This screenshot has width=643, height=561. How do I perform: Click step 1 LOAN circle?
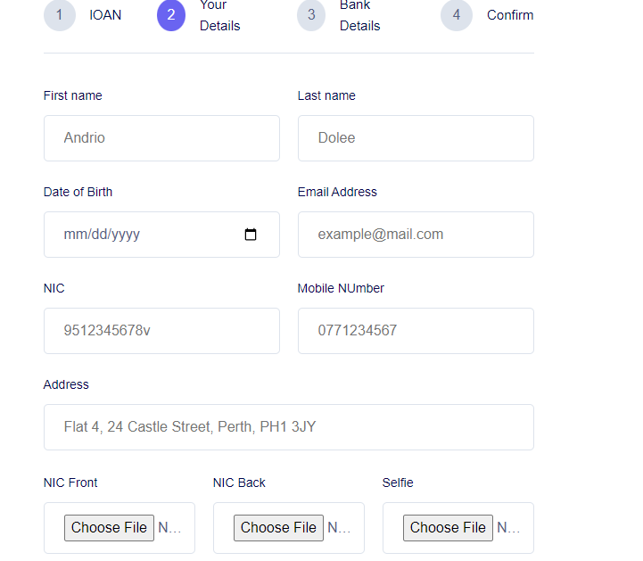[x=60, y=15]
